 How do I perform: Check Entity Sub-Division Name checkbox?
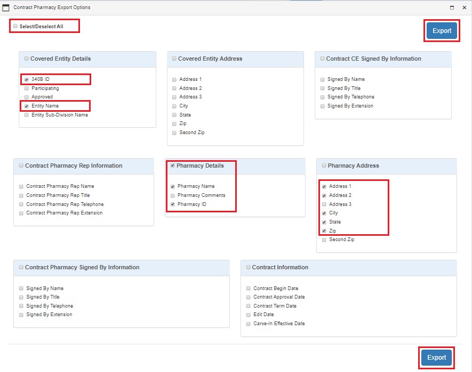click(x=27, y=115)
